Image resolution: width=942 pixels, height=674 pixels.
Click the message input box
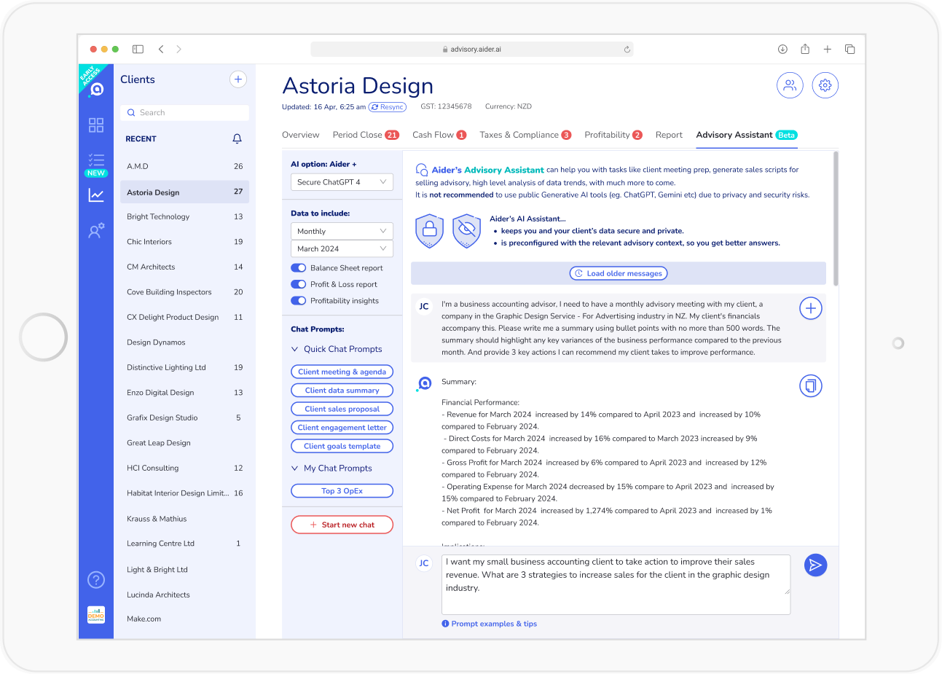point(616,584)
